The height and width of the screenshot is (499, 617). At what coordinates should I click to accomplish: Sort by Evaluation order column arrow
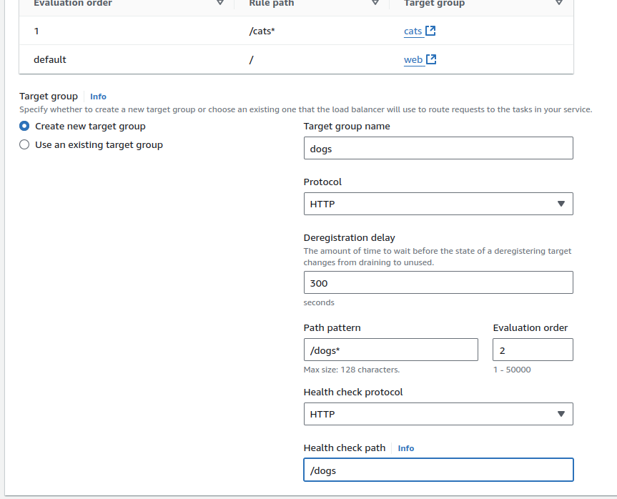pos(220,4)
